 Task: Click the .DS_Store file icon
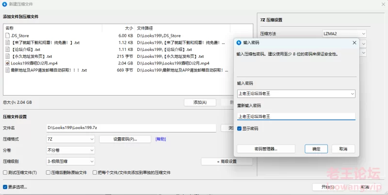(x=7, y=35)
